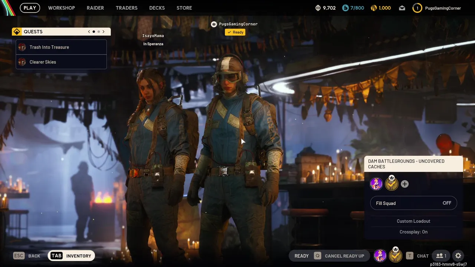
Task: Click the purple-haired avatar in squad panel
Action: point(376,184)
